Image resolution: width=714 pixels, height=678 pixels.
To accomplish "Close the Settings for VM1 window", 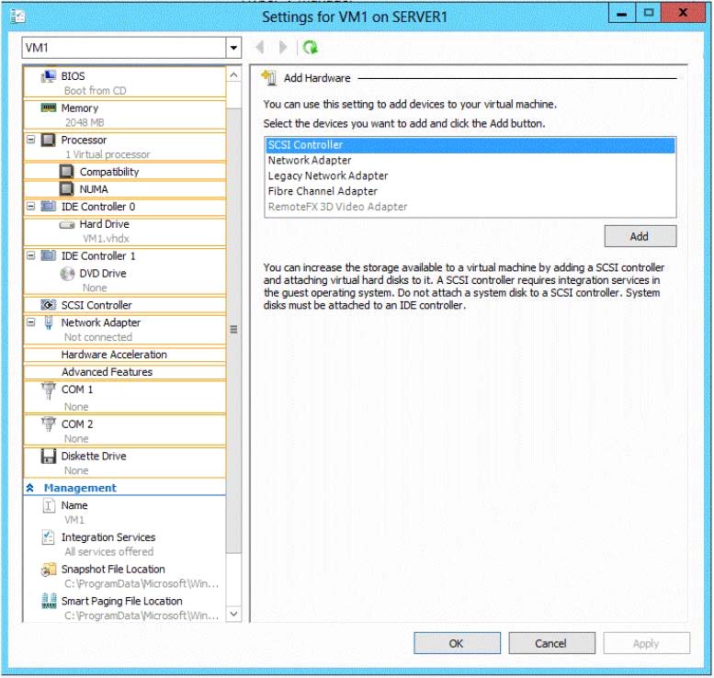I will click(683, 13).
